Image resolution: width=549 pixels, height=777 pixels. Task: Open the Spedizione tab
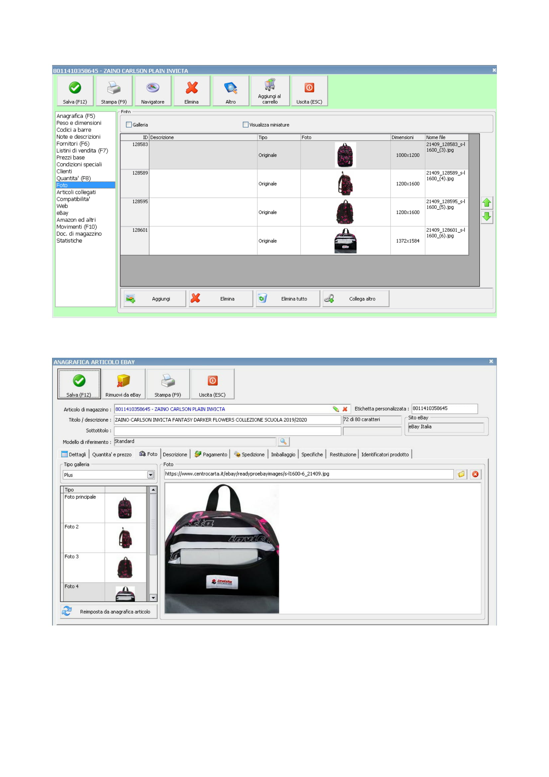(x=249, y=454)
